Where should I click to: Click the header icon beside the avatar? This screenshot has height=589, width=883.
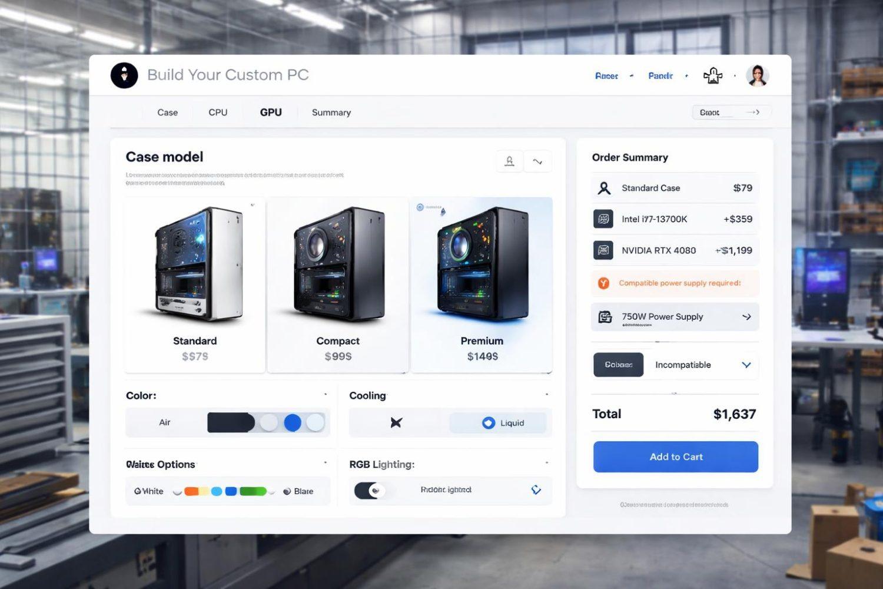(713, 75)
